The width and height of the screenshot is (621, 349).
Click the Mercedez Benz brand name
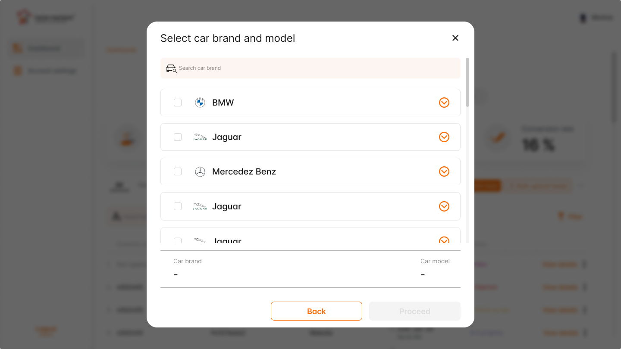coord(244,171)
